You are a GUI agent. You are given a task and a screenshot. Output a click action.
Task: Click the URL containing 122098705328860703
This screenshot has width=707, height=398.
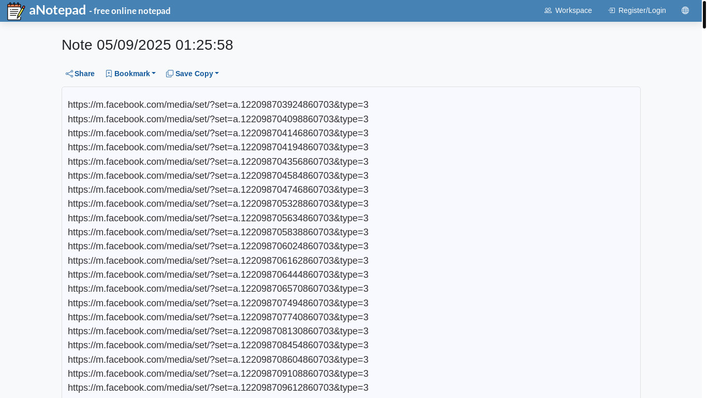point(218,204)
